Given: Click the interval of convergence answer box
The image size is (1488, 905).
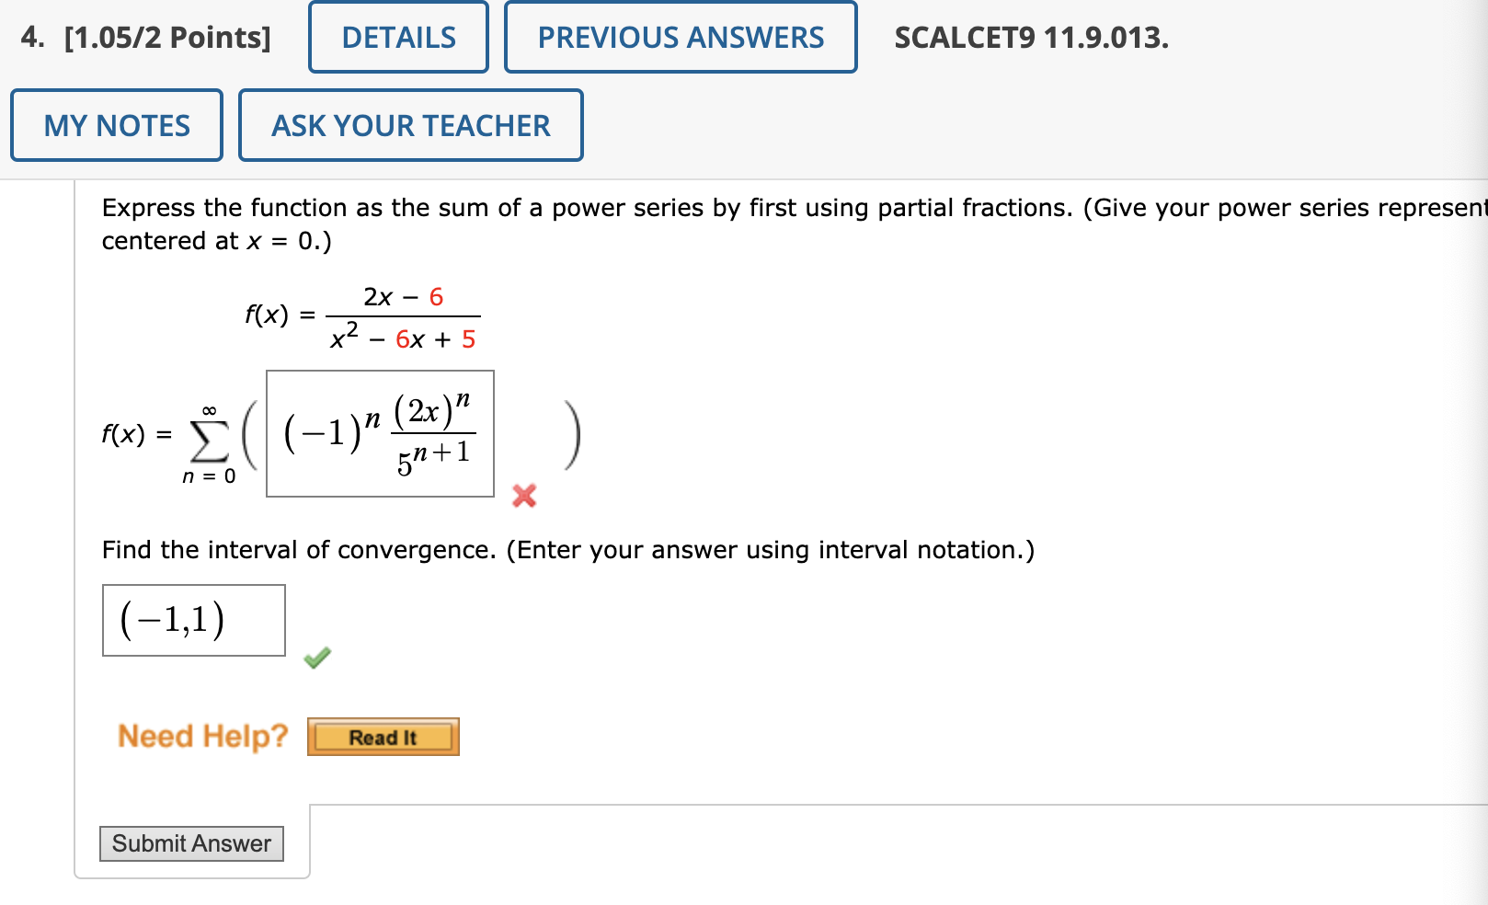Looking at the screenshot, I should pos(193,620).
